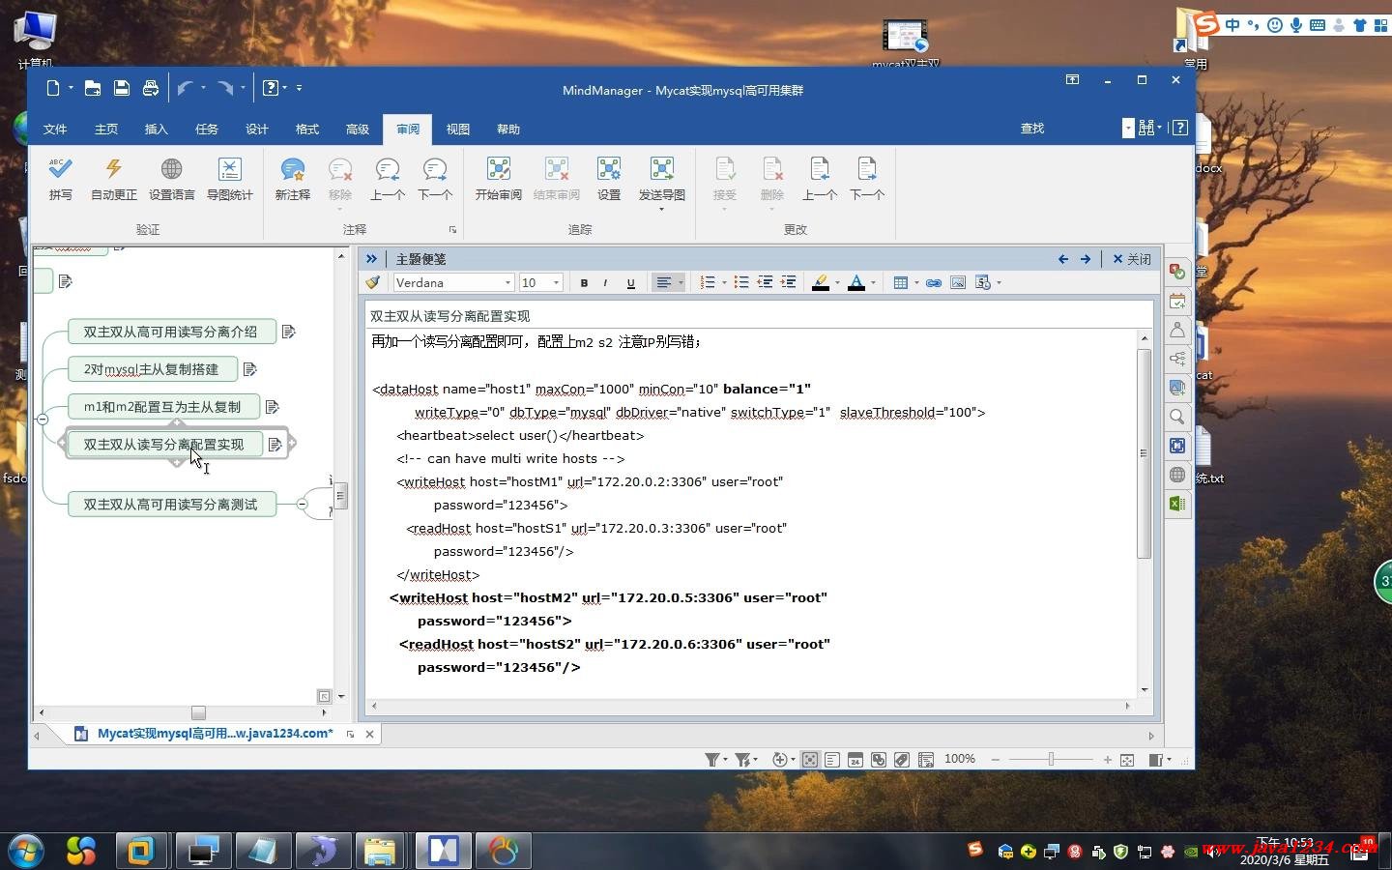Screen dimensions: 1392x870
Task: Zoom out with the minus button
Action: [996, 760]
